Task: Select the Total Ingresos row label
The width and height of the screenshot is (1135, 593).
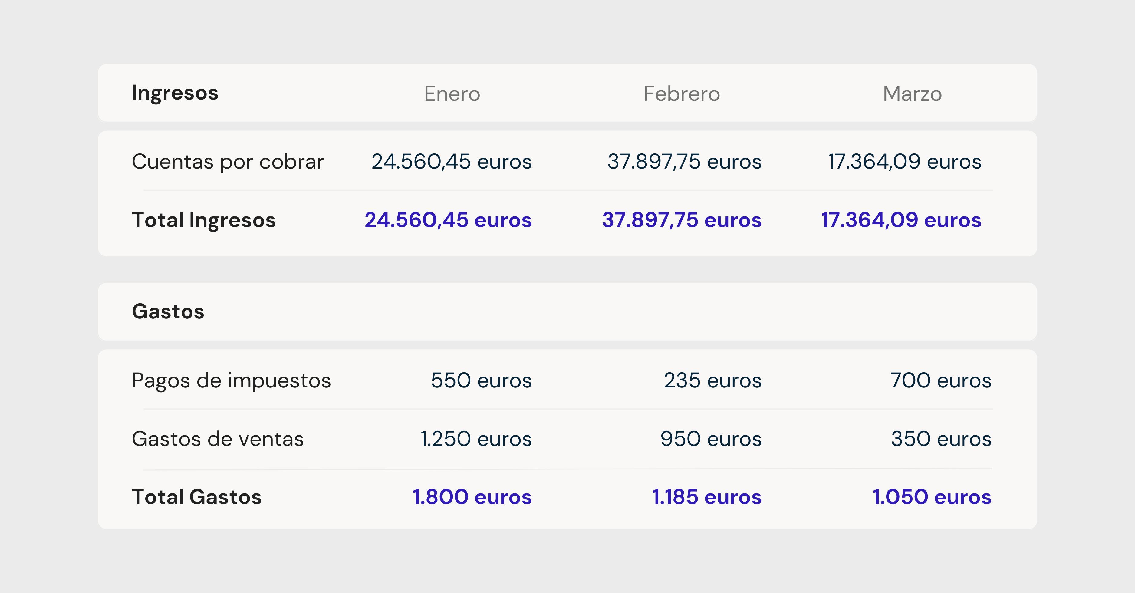Action: [x=204, y=220]
